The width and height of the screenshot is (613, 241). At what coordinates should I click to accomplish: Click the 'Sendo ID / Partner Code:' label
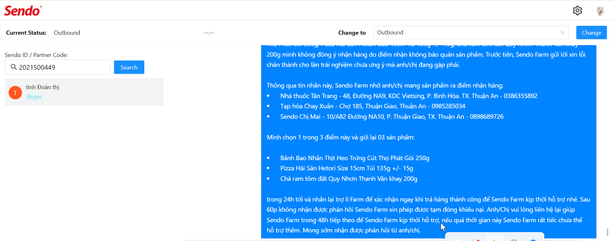pyautogui.click(x=36, y=55)
